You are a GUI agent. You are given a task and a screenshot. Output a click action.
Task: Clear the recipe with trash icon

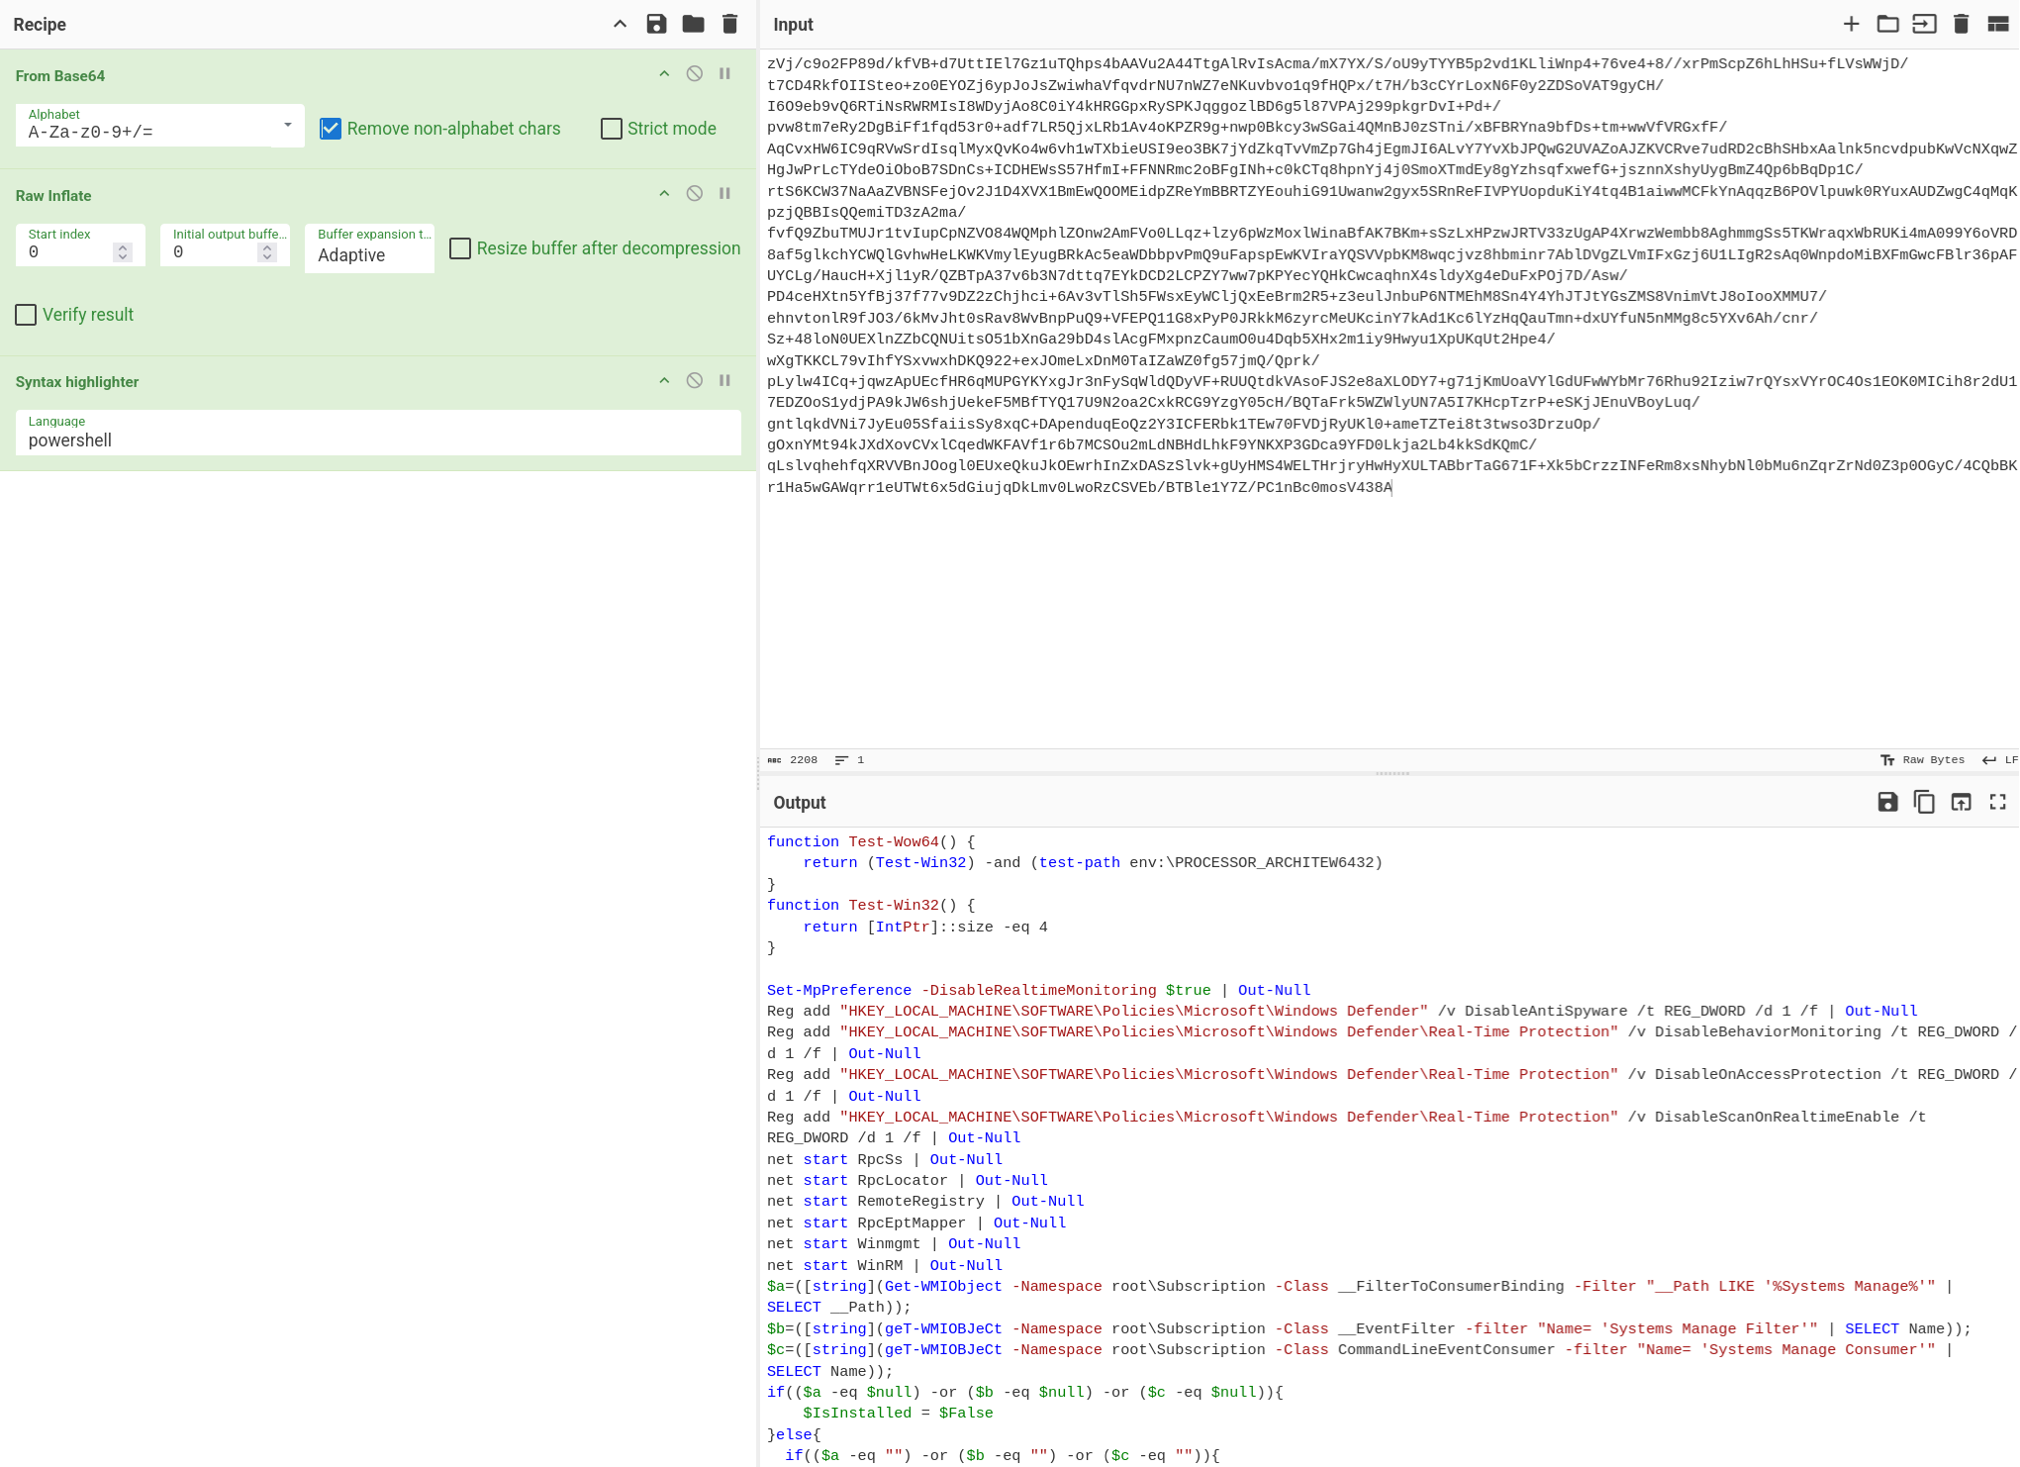(729, 24)
